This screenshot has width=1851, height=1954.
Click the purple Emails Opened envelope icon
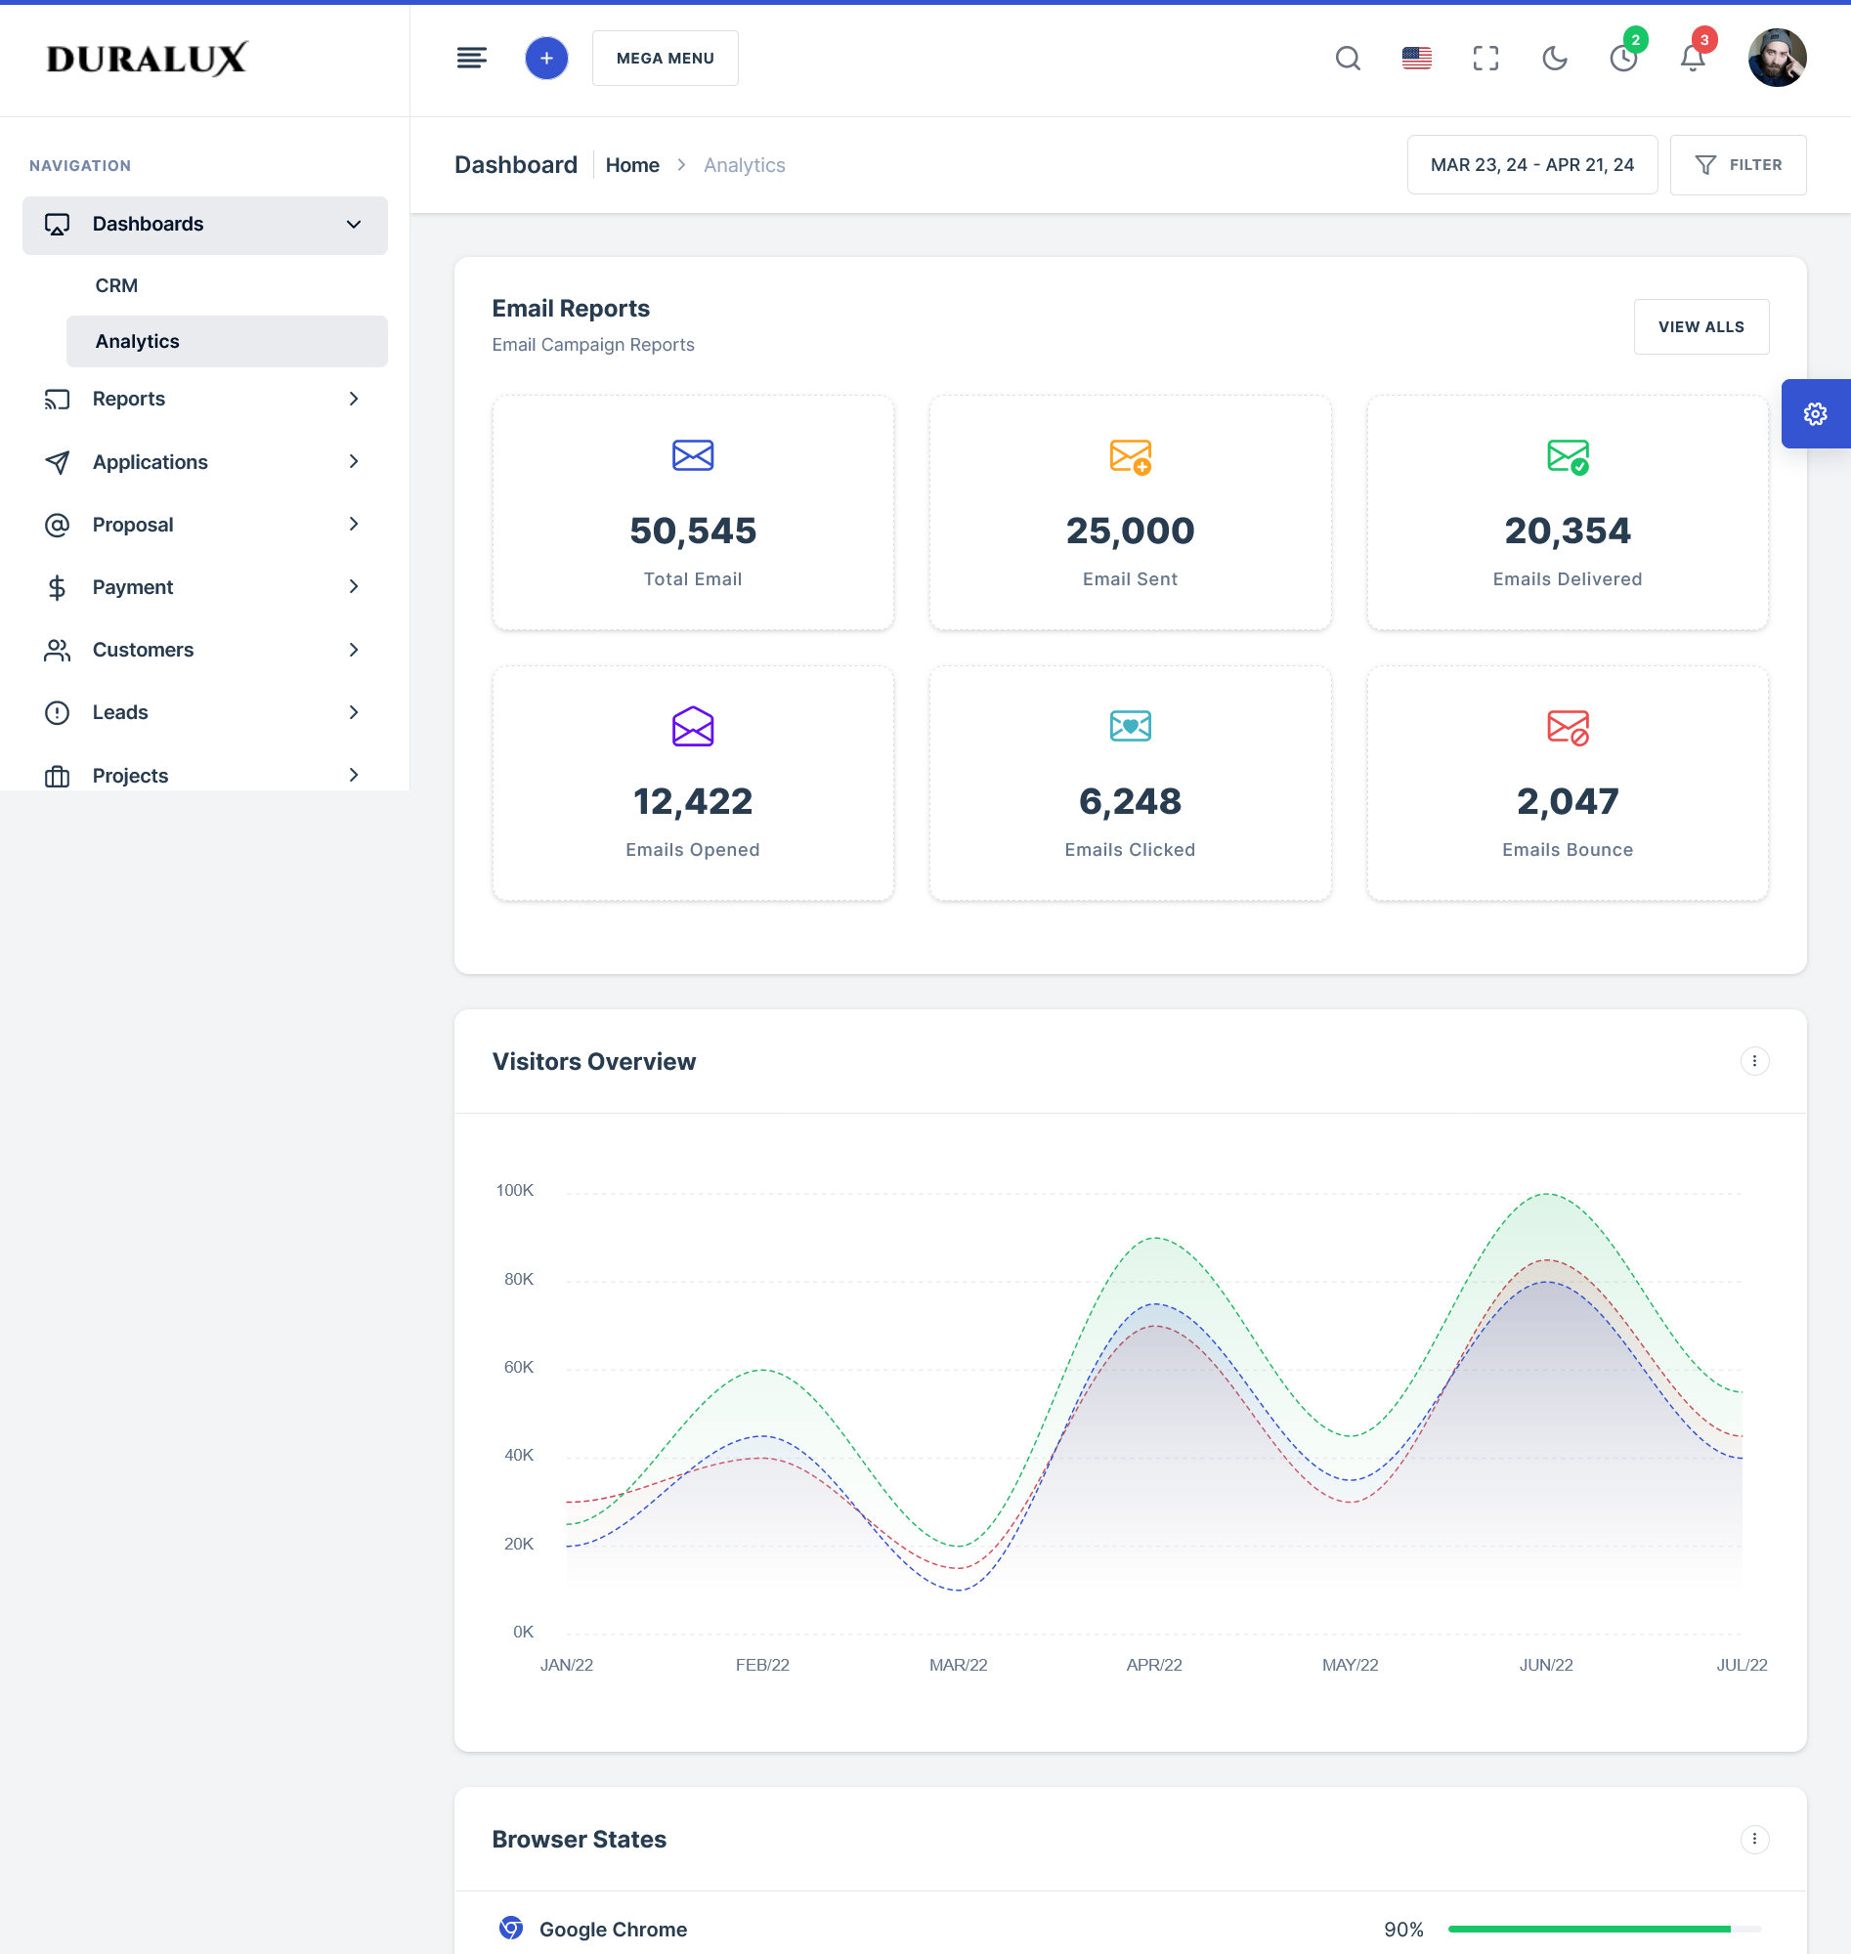click(x=693, y=726)
